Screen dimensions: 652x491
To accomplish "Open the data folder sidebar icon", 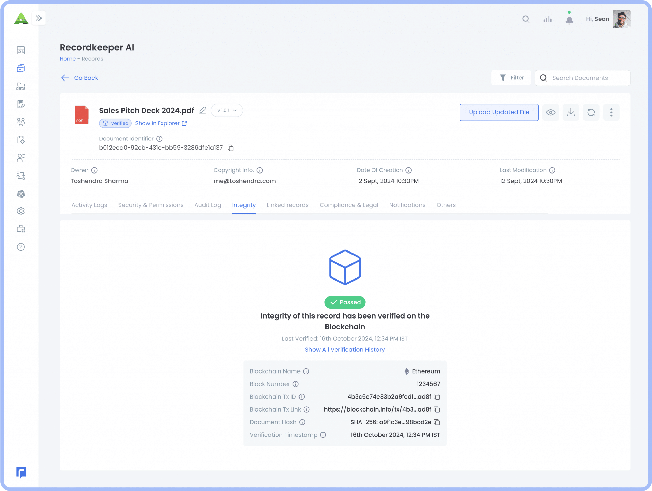I will pos(21,86).
